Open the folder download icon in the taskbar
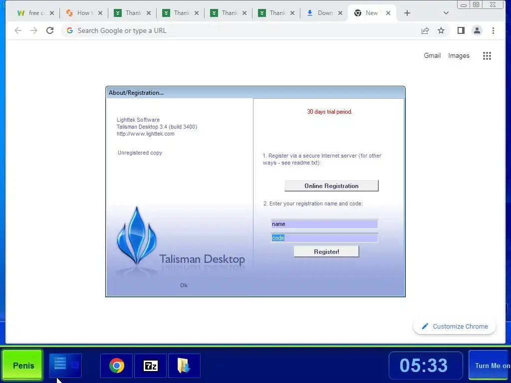This screenshot has width=511, height=383. coord(184,366)
